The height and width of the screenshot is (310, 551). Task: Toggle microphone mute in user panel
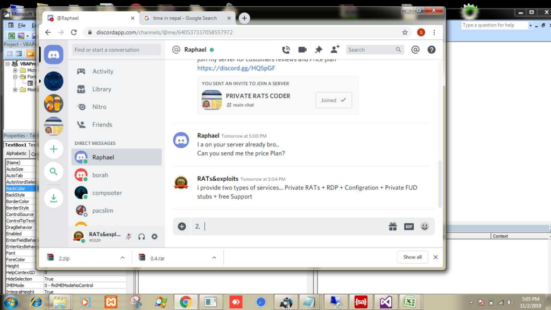pyautogui.click(x=129, y=237)
